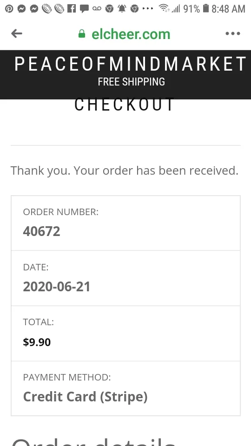This screenshot has width=251, height=446.
Task: Tap Credit Card (Stripe) payment method
Action: 86,397
